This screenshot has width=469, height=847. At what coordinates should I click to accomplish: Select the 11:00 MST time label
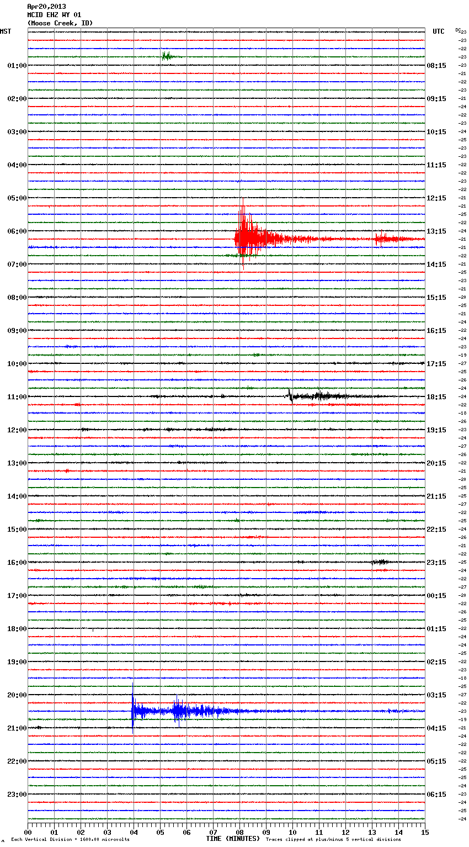tap(17, 397)
